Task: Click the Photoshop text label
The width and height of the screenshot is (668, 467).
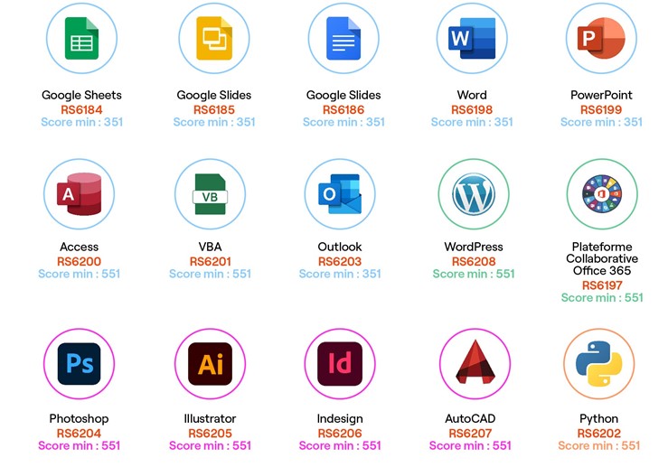Action: (x=80, y=418)
